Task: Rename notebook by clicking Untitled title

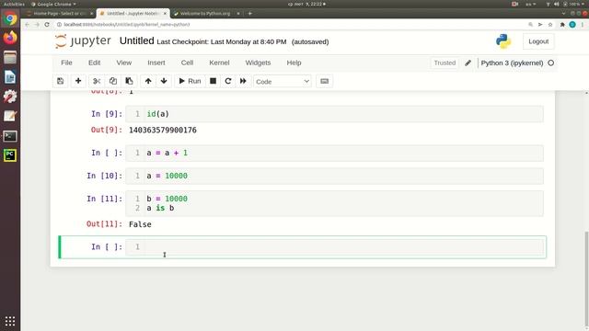Action: [x=137, y=40]
